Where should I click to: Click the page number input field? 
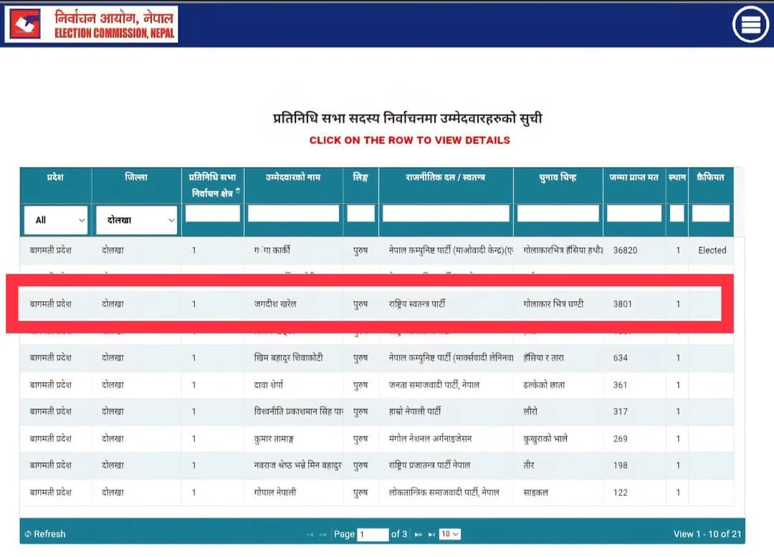coord(372,534)
